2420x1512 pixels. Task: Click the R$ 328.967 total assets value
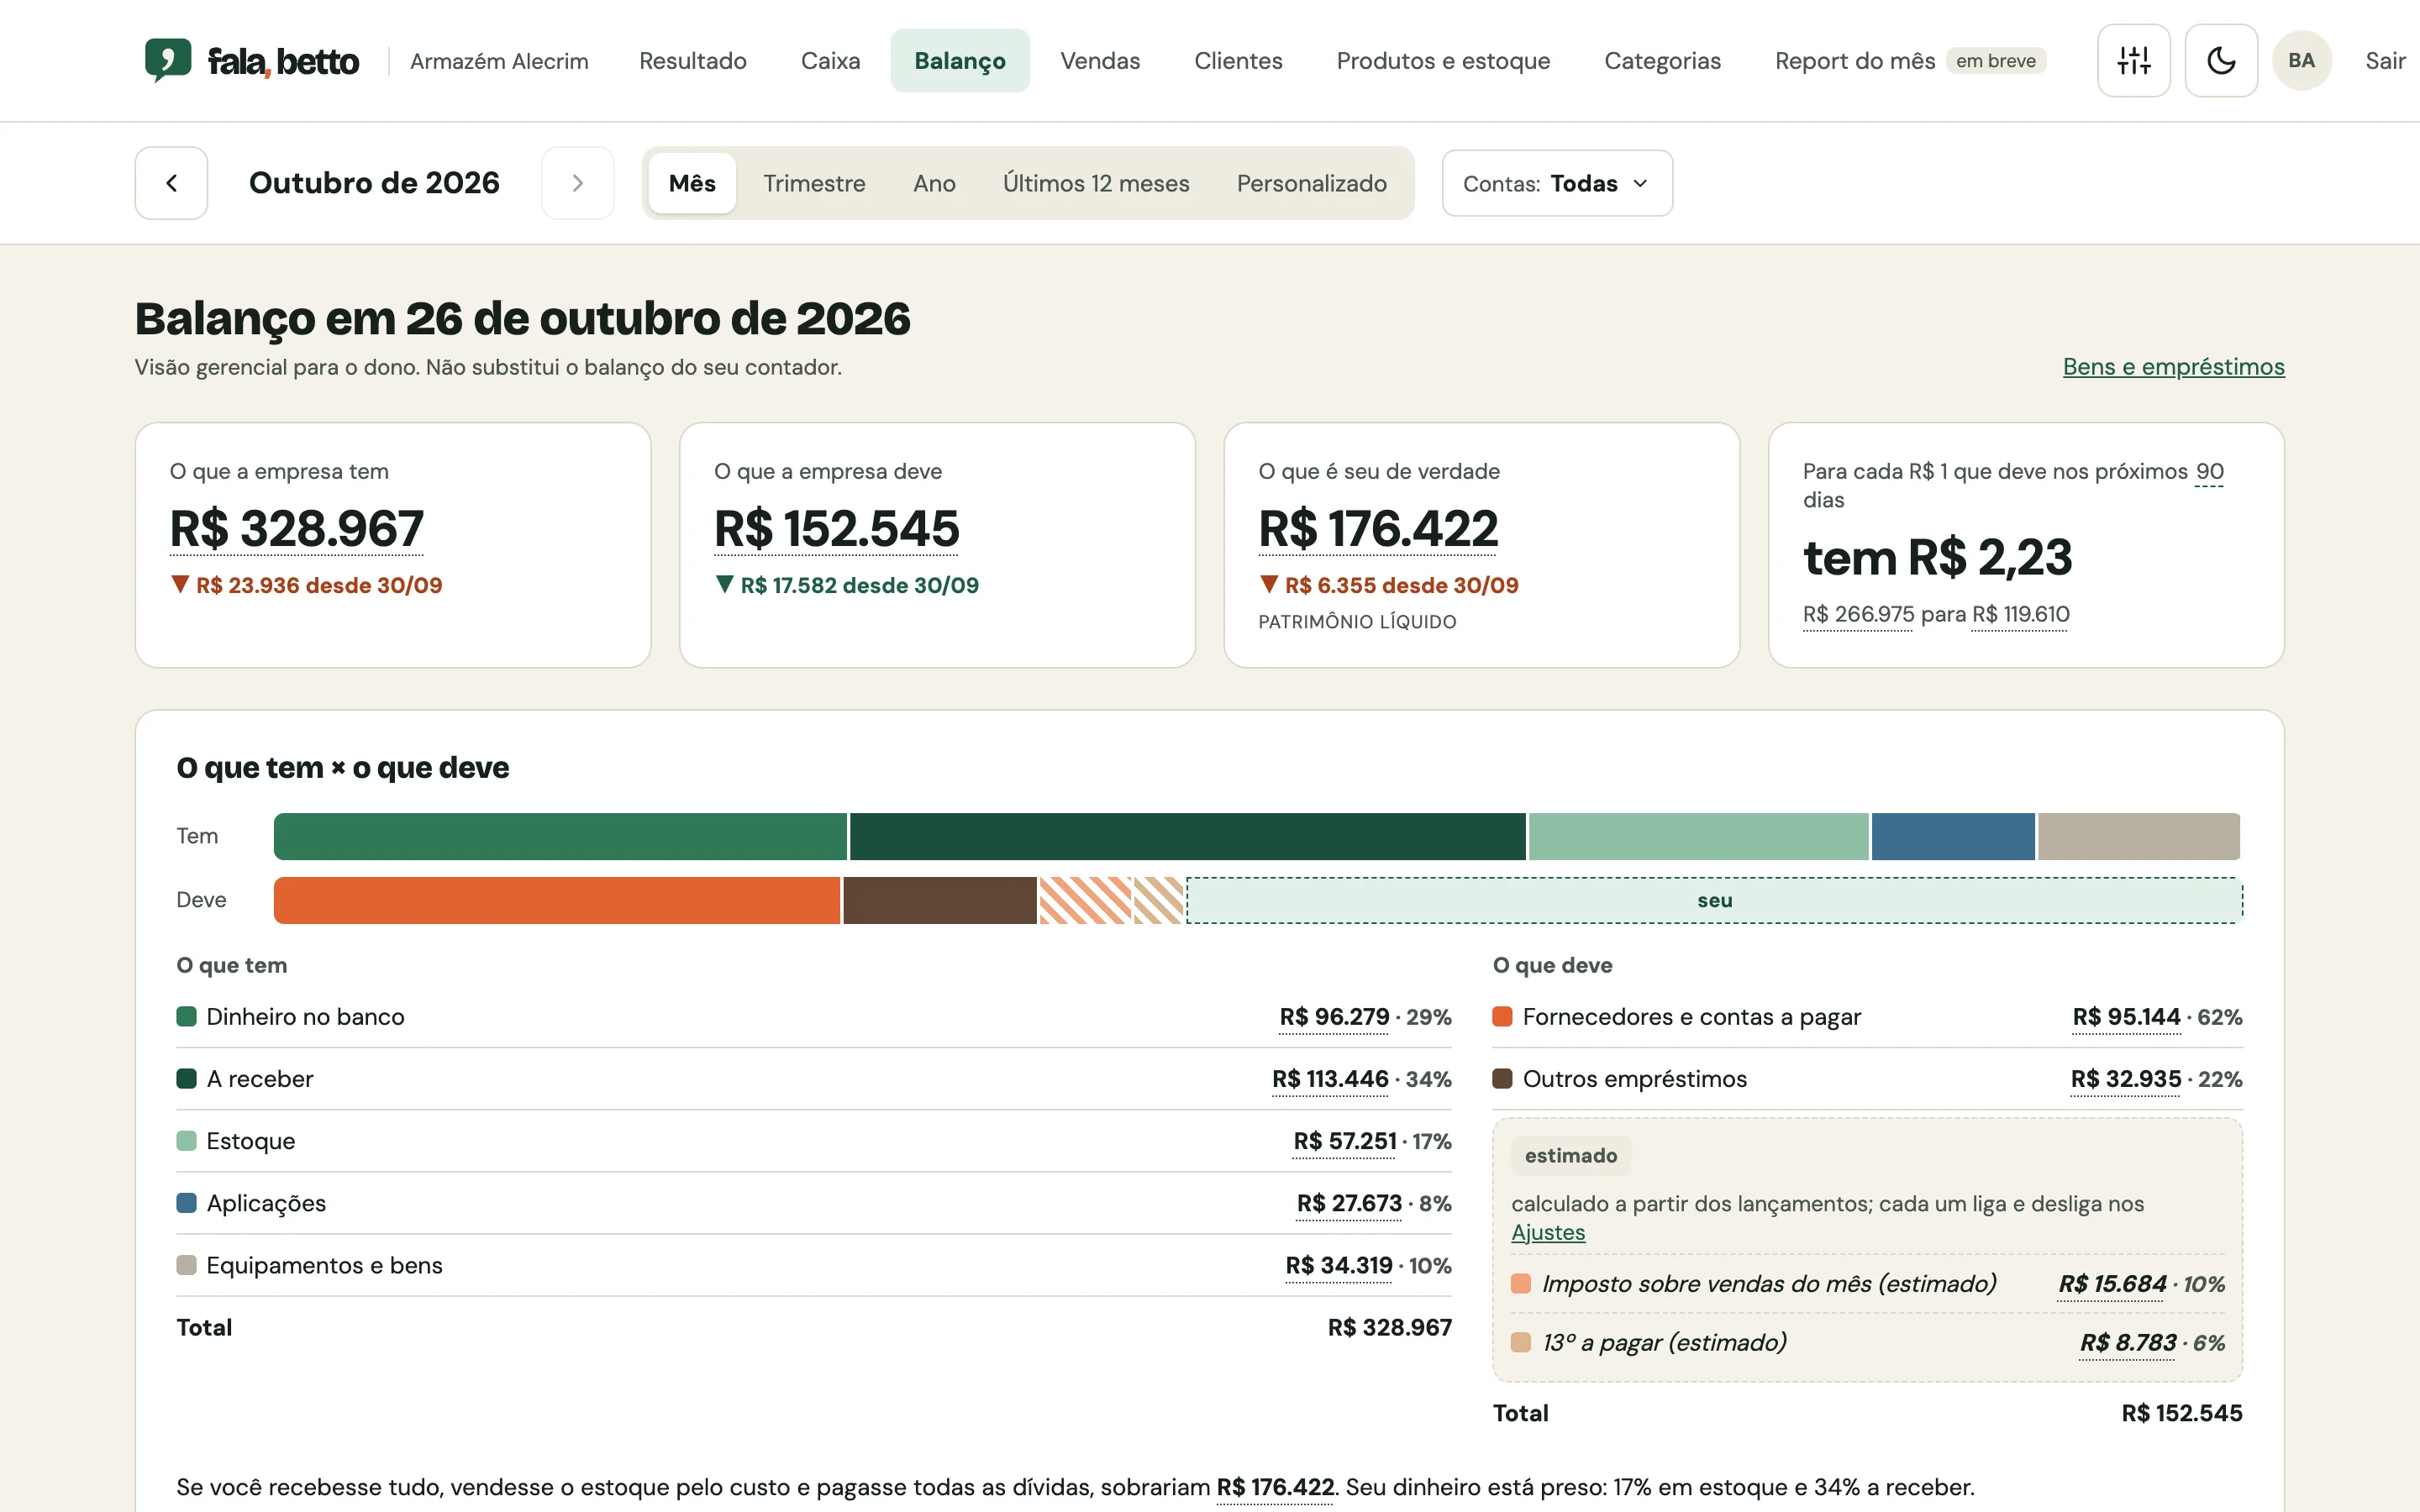pos(297,528)
